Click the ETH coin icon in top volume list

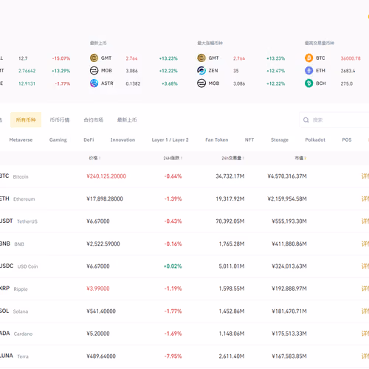click(x=308, y=71)
